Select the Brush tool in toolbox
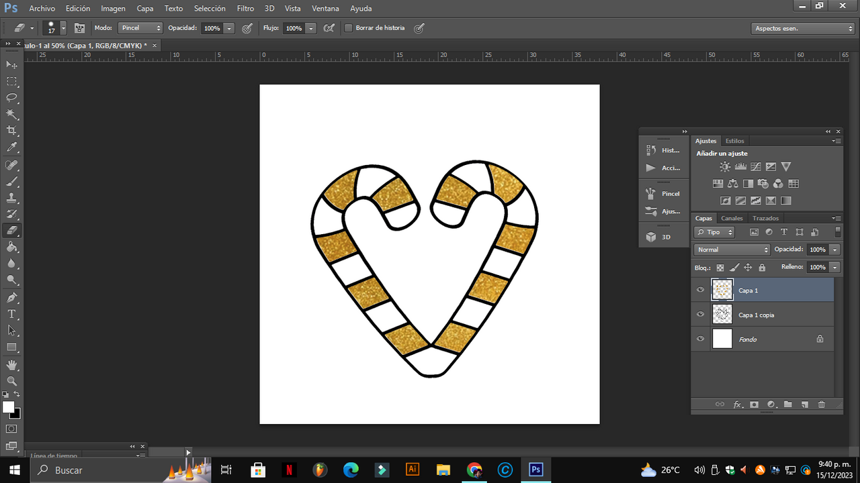 tap(12, 182)
